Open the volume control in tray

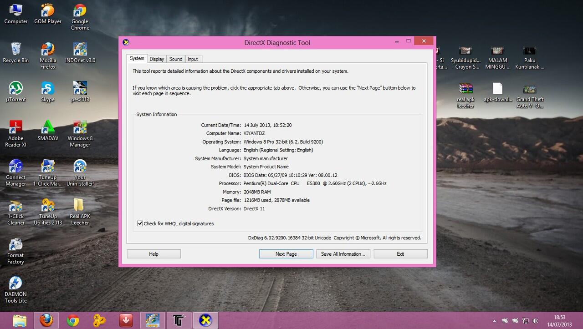[536, 321]
